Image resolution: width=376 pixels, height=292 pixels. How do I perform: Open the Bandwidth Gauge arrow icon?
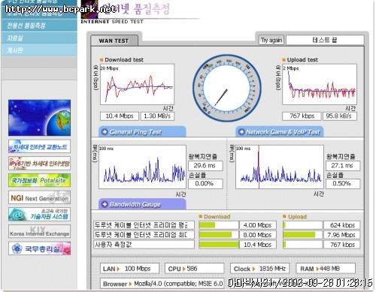(105, 204)
